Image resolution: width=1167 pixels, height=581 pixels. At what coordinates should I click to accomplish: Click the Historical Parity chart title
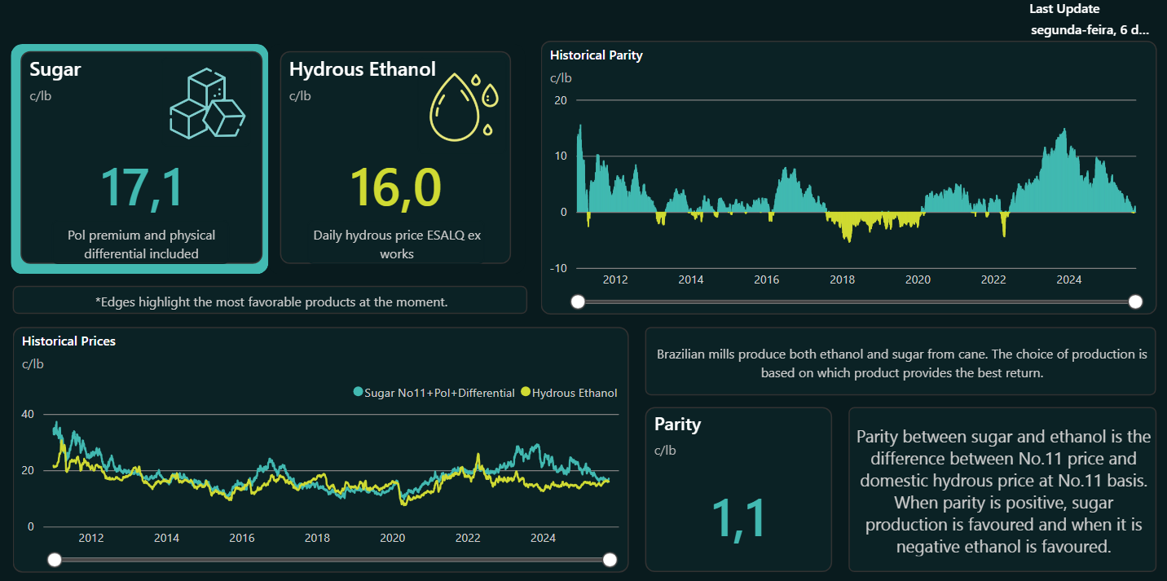597,55
